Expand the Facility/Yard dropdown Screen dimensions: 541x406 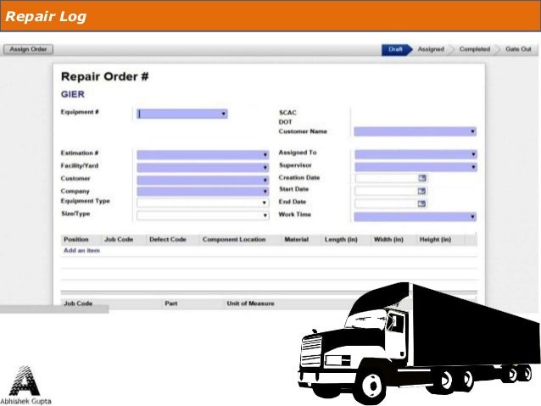203,167
